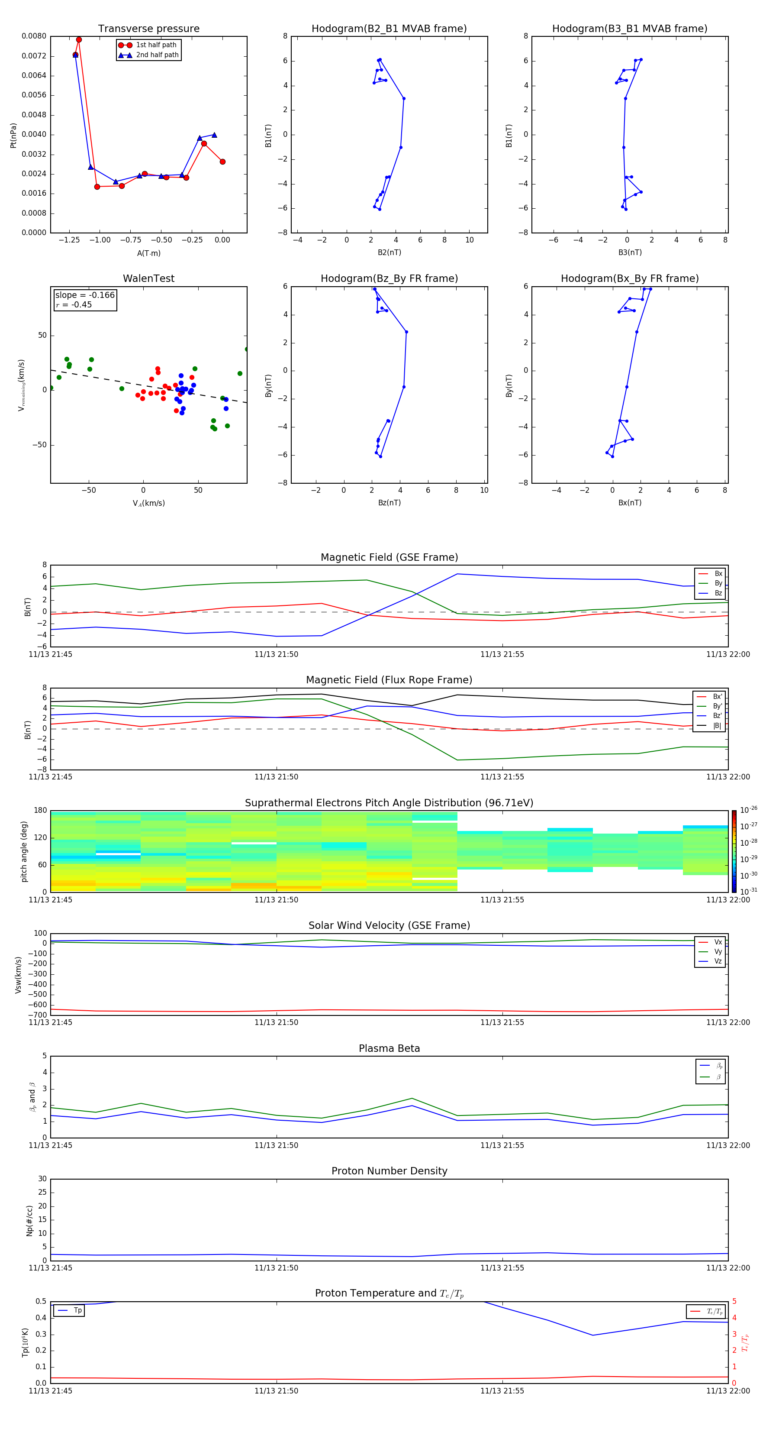Select the Vz entry in velocity legend
This screenshot has width=779, height=1429.
tap(710, 961)
